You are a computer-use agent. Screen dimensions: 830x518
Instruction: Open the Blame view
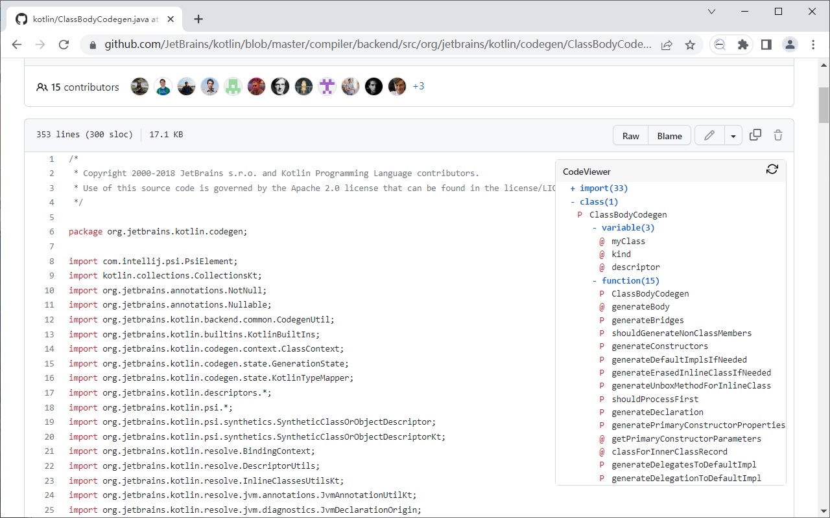[x=669, y=135]
